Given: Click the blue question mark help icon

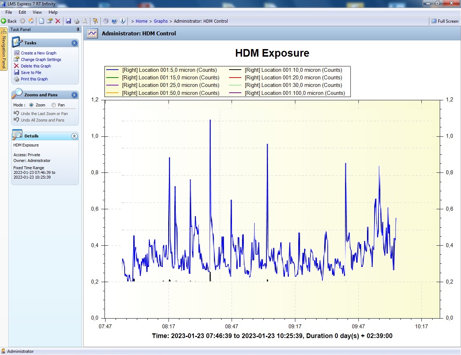Looking at the screenshot, I should pos(114,21).
